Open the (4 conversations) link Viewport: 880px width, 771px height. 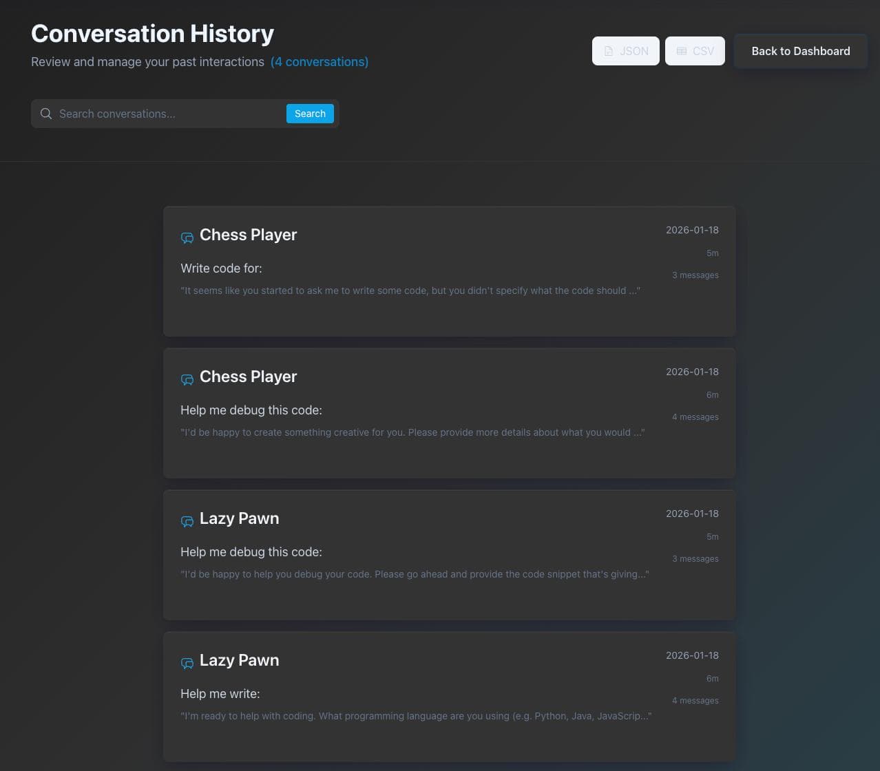[x=320, y=62]
